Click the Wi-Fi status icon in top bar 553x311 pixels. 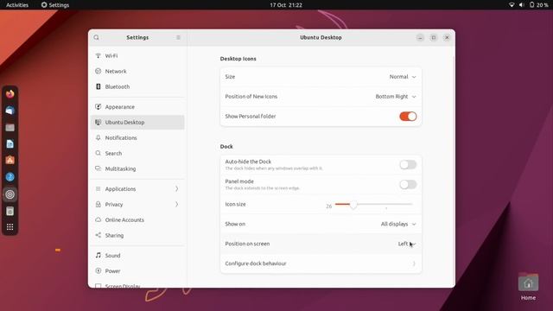(512, 5)
